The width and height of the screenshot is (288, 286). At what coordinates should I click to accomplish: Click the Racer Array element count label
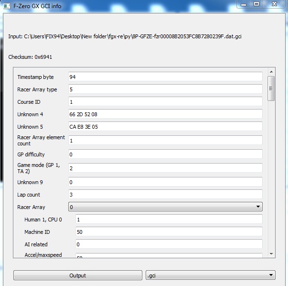coord(41,140)
